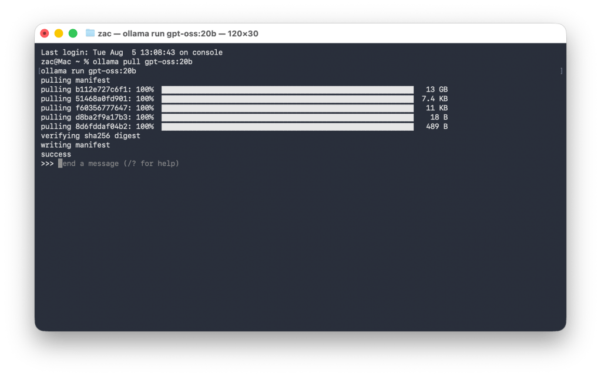Click the right bracket mark on ollama run line
601x377 pixels.
click(x=562, y=71)
